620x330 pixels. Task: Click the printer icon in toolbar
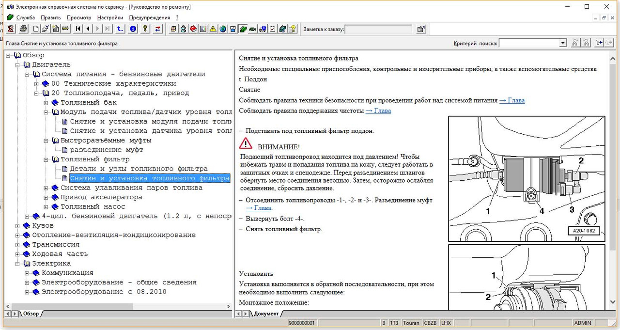pyautogui.click(x=23, y=29)
